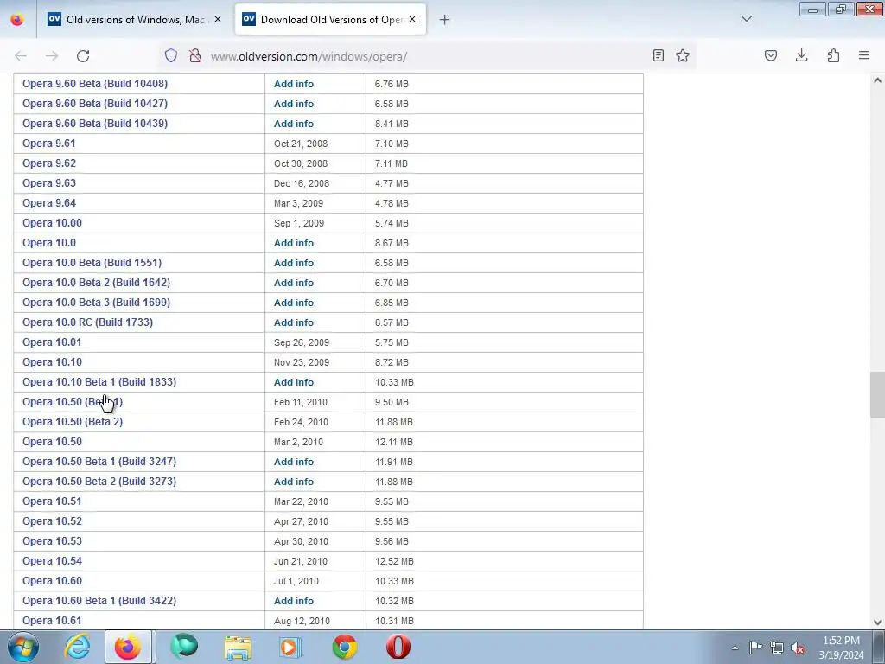Bookmark this page with the star
This screenshot has width=885, height=664.
(683, 55)
